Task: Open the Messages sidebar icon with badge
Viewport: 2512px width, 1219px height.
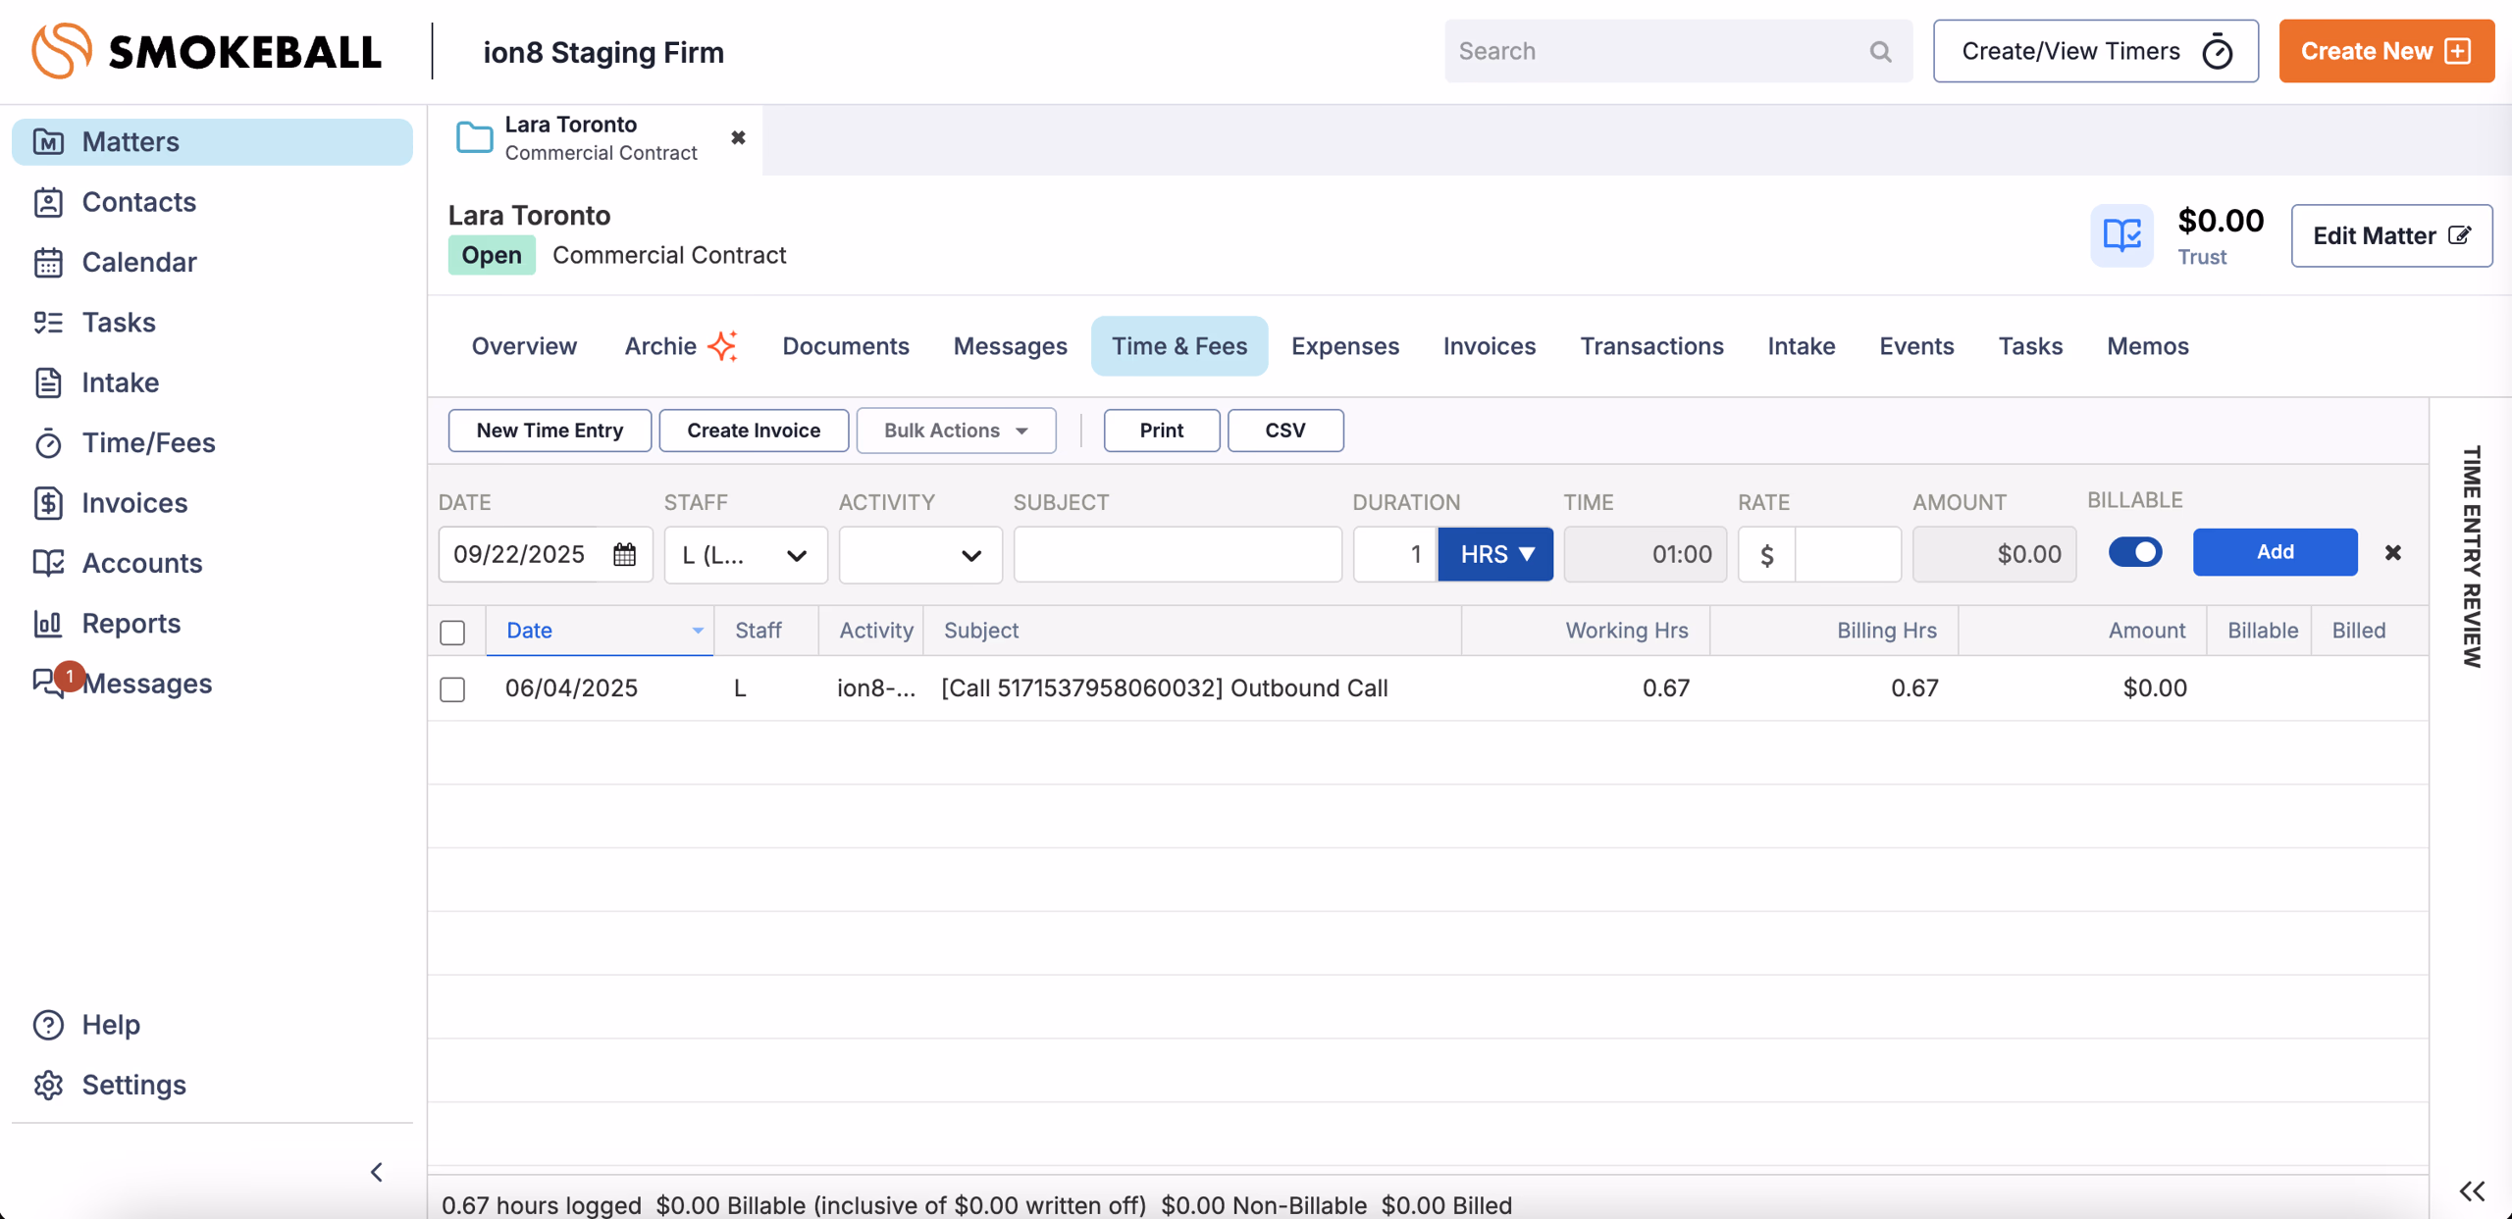Action: coord(48,683)
